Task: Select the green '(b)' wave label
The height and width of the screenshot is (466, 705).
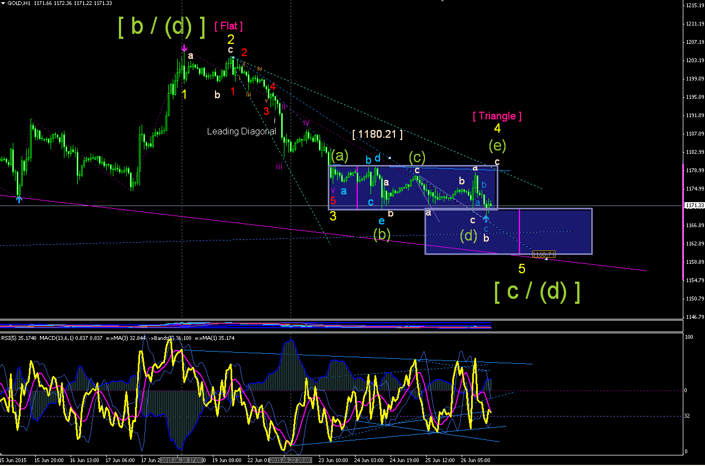Action: 382,234
